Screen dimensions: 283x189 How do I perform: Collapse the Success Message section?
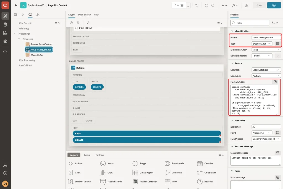click(x=232, y=146)
